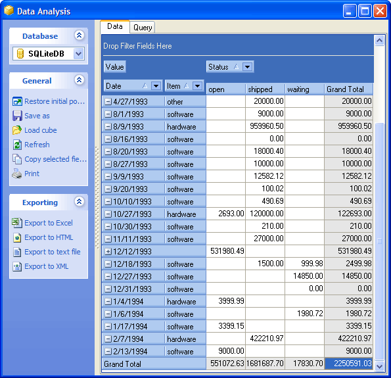391x378 pixels.
Task: Select the 14850.00 waiting cell
Action: pyautogui.click(x=304, y=276)
